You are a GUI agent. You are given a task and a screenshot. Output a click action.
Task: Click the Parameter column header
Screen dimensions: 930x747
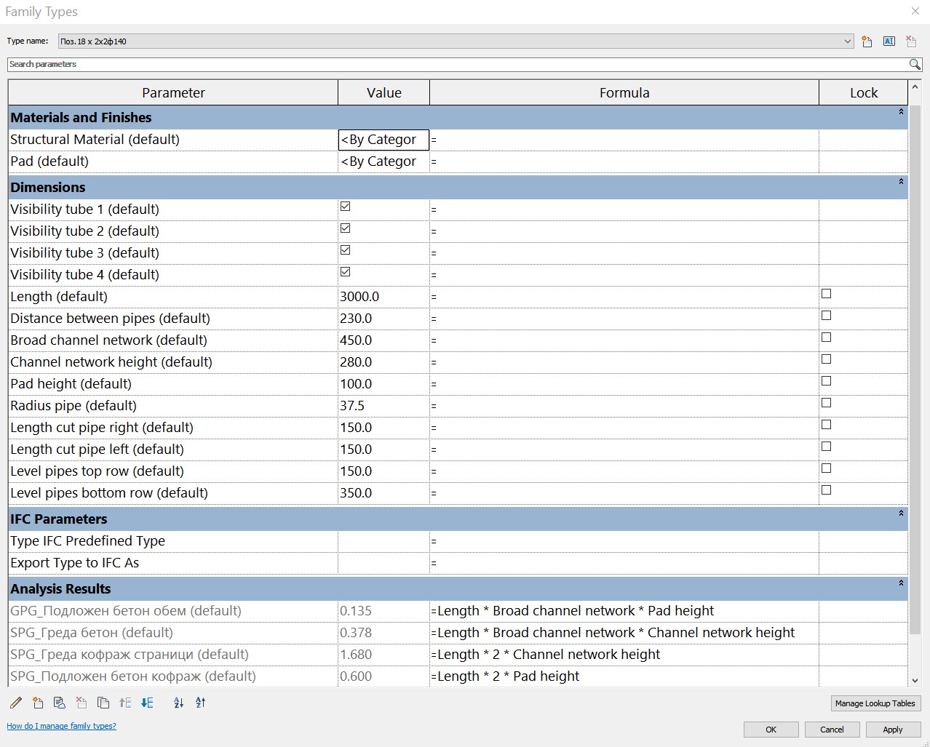pyautogui.click(x=173, y=93)
